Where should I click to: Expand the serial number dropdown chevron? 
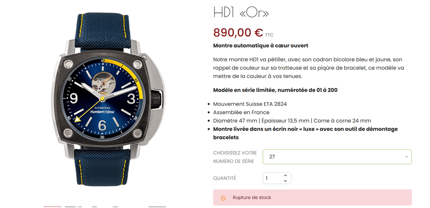[406, 157]
